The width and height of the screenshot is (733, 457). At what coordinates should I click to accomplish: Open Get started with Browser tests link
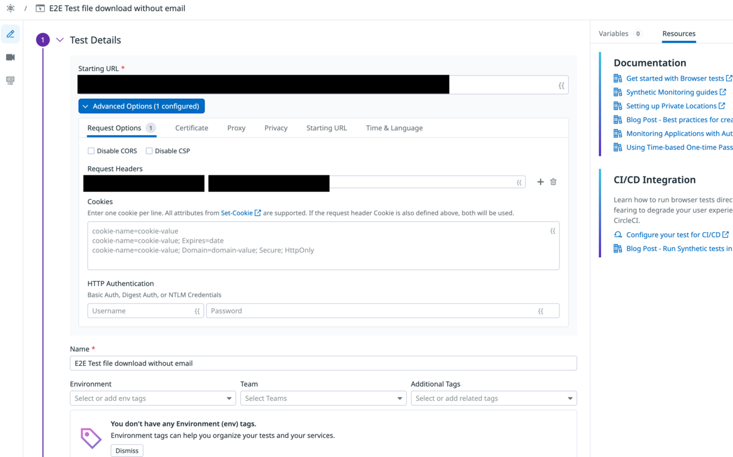pos(675,78)
